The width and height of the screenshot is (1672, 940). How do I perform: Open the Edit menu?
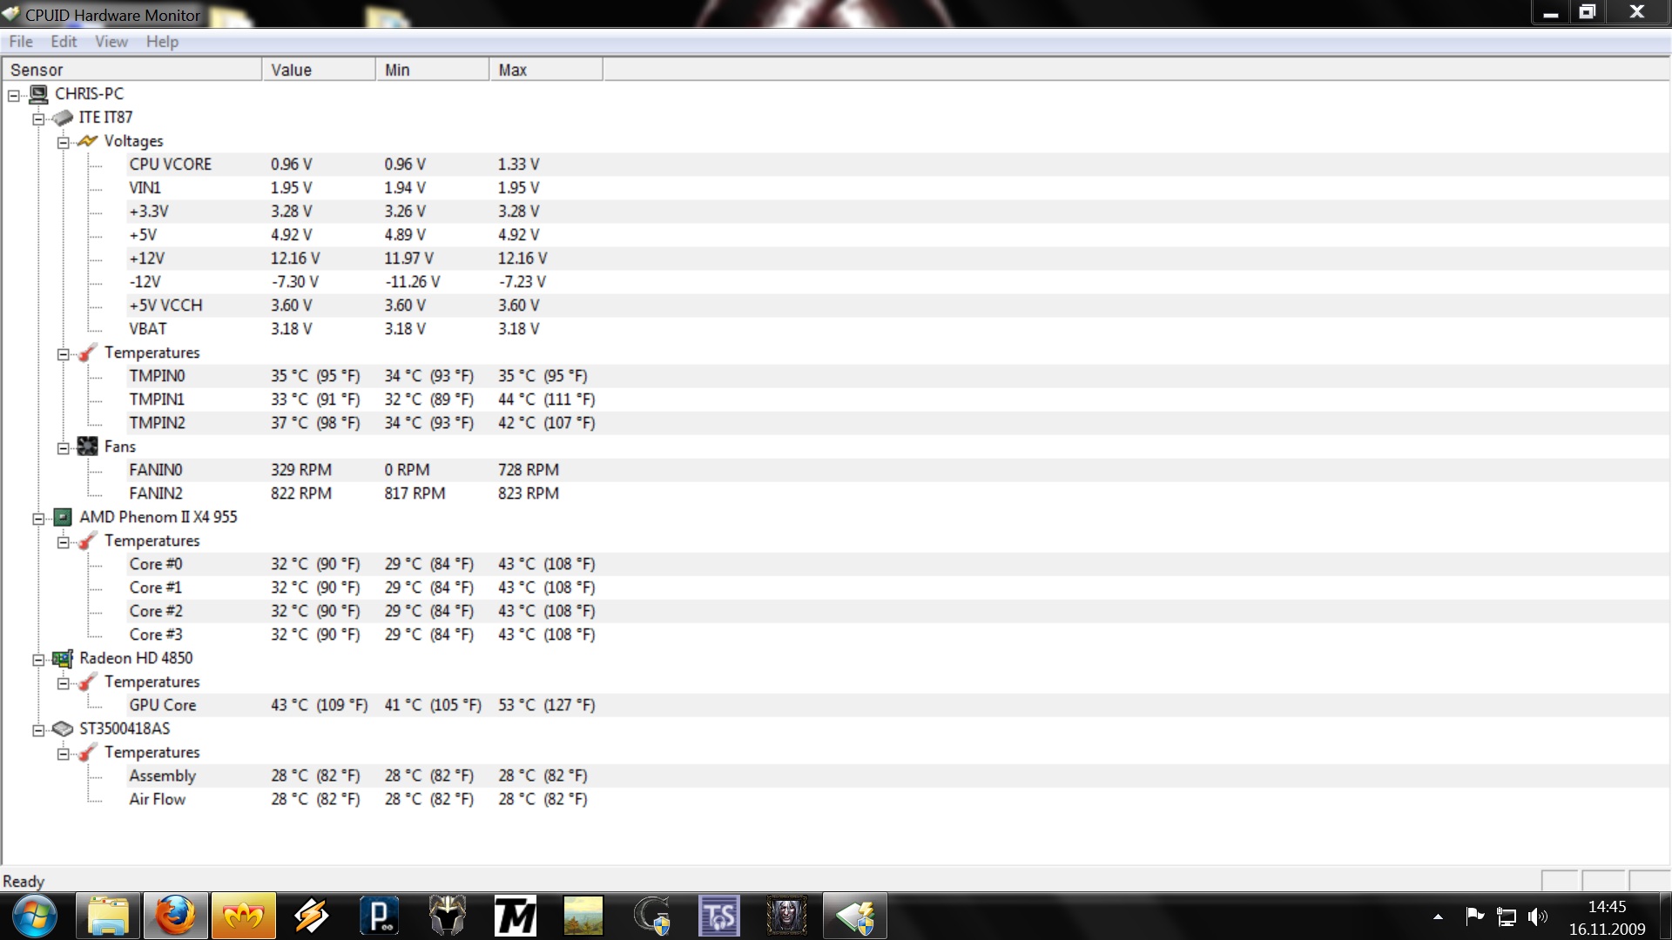click(64, 42)
